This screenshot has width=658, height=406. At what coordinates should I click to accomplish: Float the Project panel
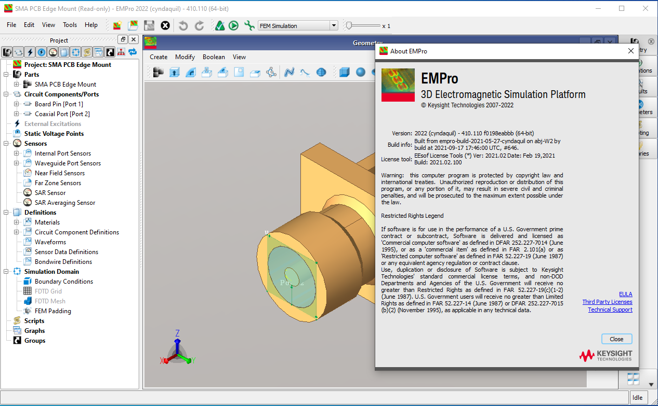(123, 39)
